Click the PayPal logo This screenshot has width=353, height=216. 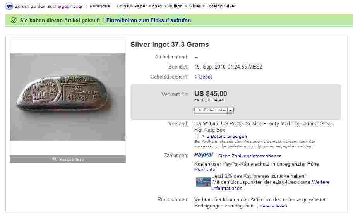[x=204, y=155]
